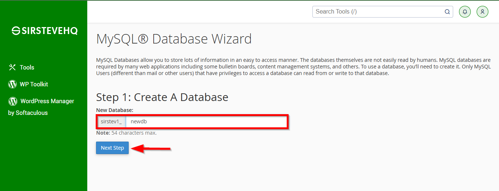Open the user account menu
Image resolution: width=499 pixels, height=191 pixels.
(x=483, y=12)
